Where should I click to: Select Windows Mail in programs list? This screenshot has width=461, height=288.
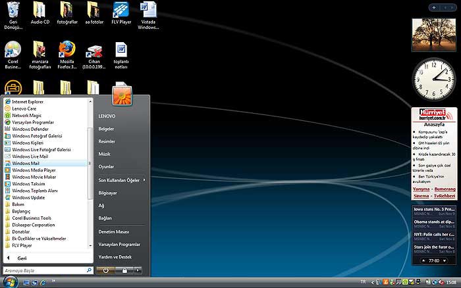(45, 163)
